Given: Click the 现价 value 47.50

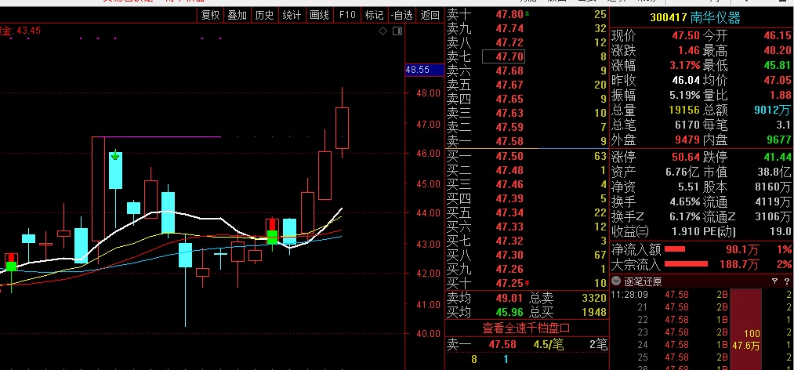Looking at the screenshot, I should (686, 36).
